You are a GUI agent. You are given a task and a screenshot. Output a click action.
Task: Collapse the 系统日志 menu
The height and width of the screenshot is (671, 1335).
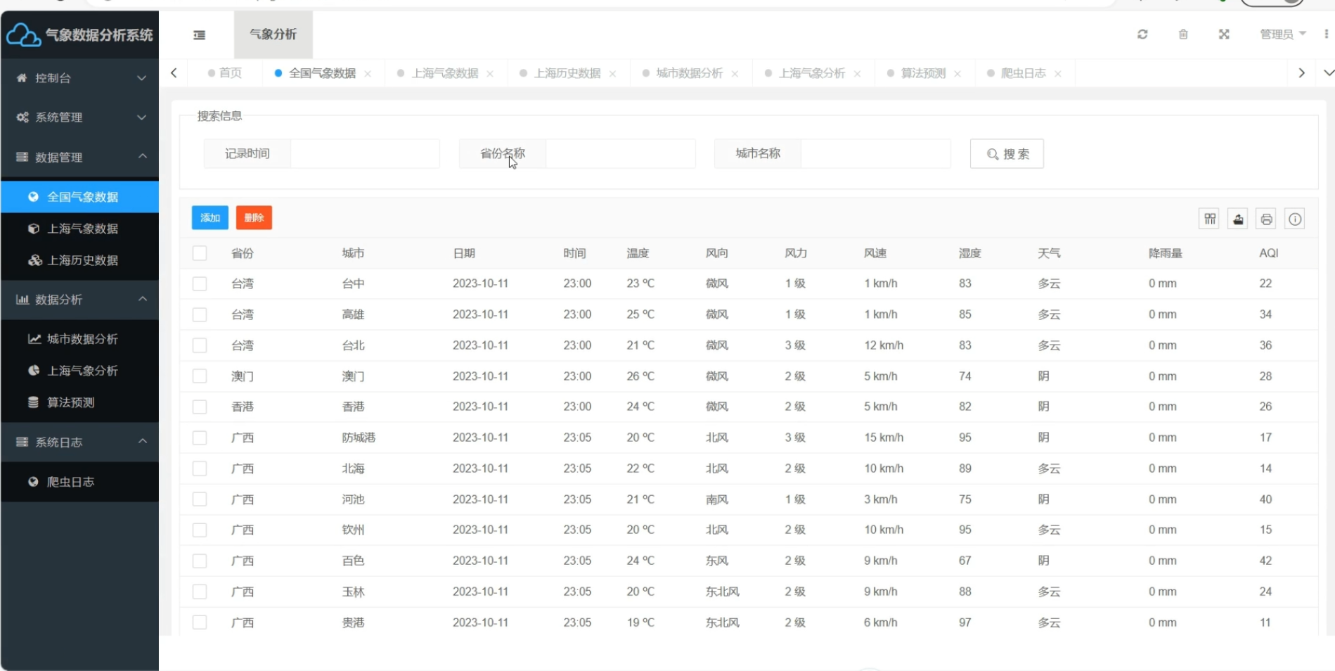click(79, 442)
